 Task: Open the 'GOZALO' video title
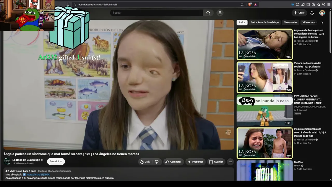[299, 162]
